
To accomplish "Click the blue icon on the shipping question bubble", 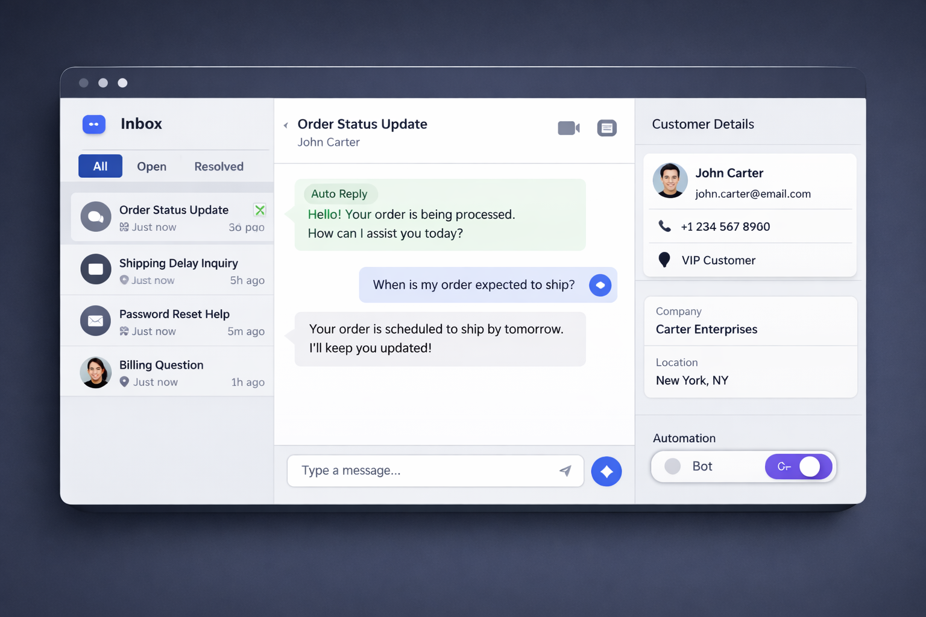I will 600,285.
